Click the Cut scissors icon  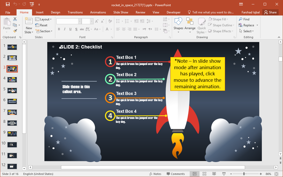coord(15,19)
